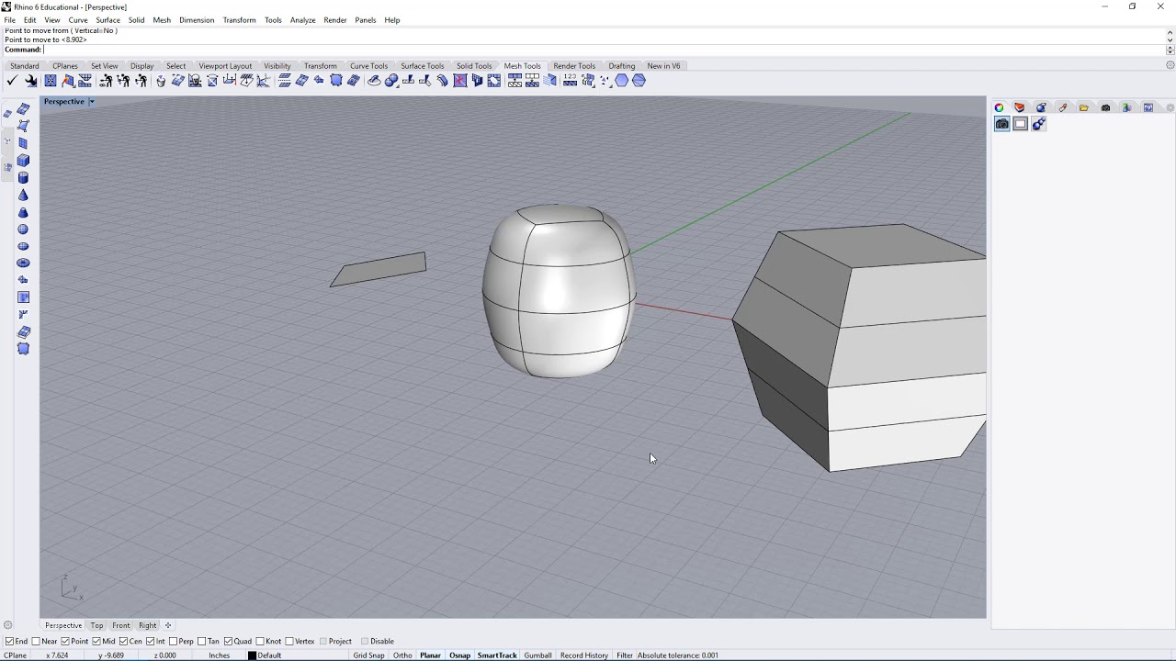Toggle SmartTrack in status bar
The image size is (1176, 661).
[x=497, y=655]
